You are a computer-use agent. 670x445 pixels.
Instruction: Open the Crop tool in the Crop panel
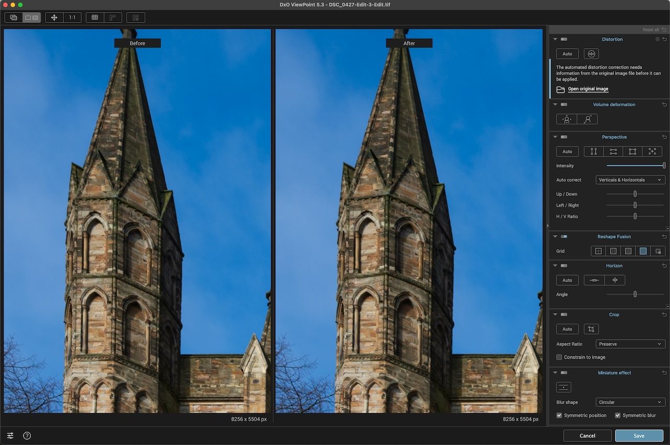[x=590, y=329]
